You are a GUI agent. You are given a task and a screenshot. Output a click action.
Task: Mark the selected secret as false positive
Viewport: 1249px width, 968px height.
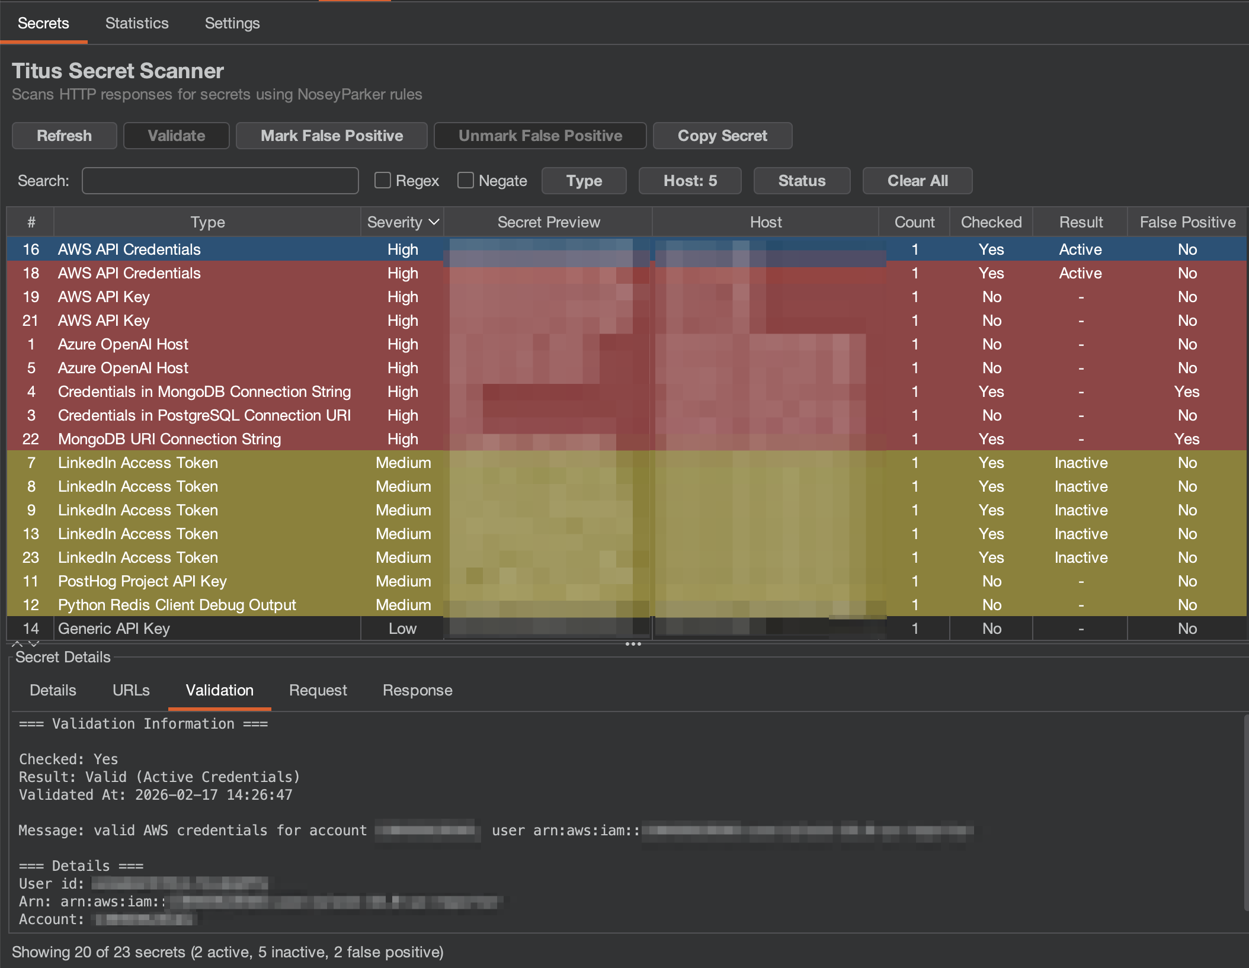[331, 136]
